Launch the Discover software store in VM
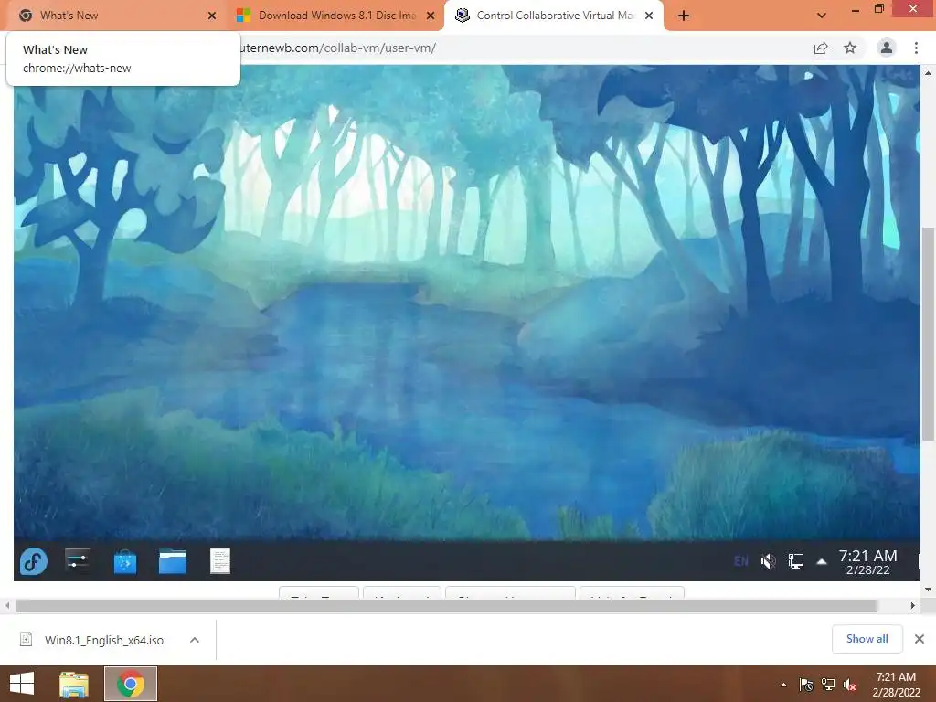The height and width of the screenshot is (702, 936). tap(124, 562)
